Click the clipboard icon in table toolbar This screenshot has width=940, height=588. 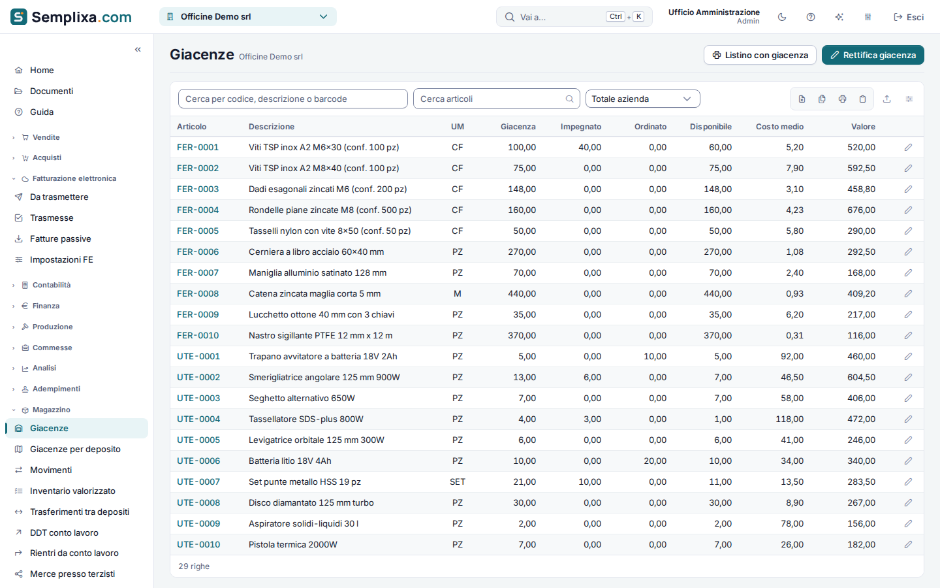pyautogui.click(x=862, y=99)
